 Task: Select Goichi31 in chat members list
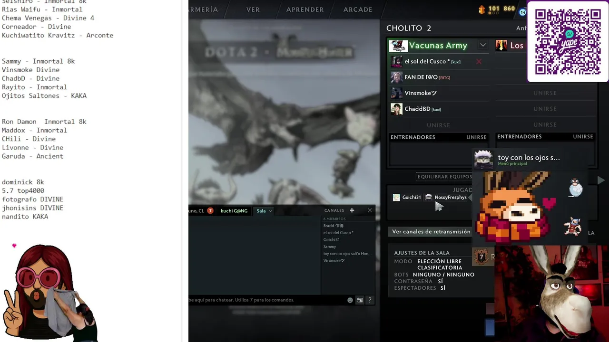[332, 239]
